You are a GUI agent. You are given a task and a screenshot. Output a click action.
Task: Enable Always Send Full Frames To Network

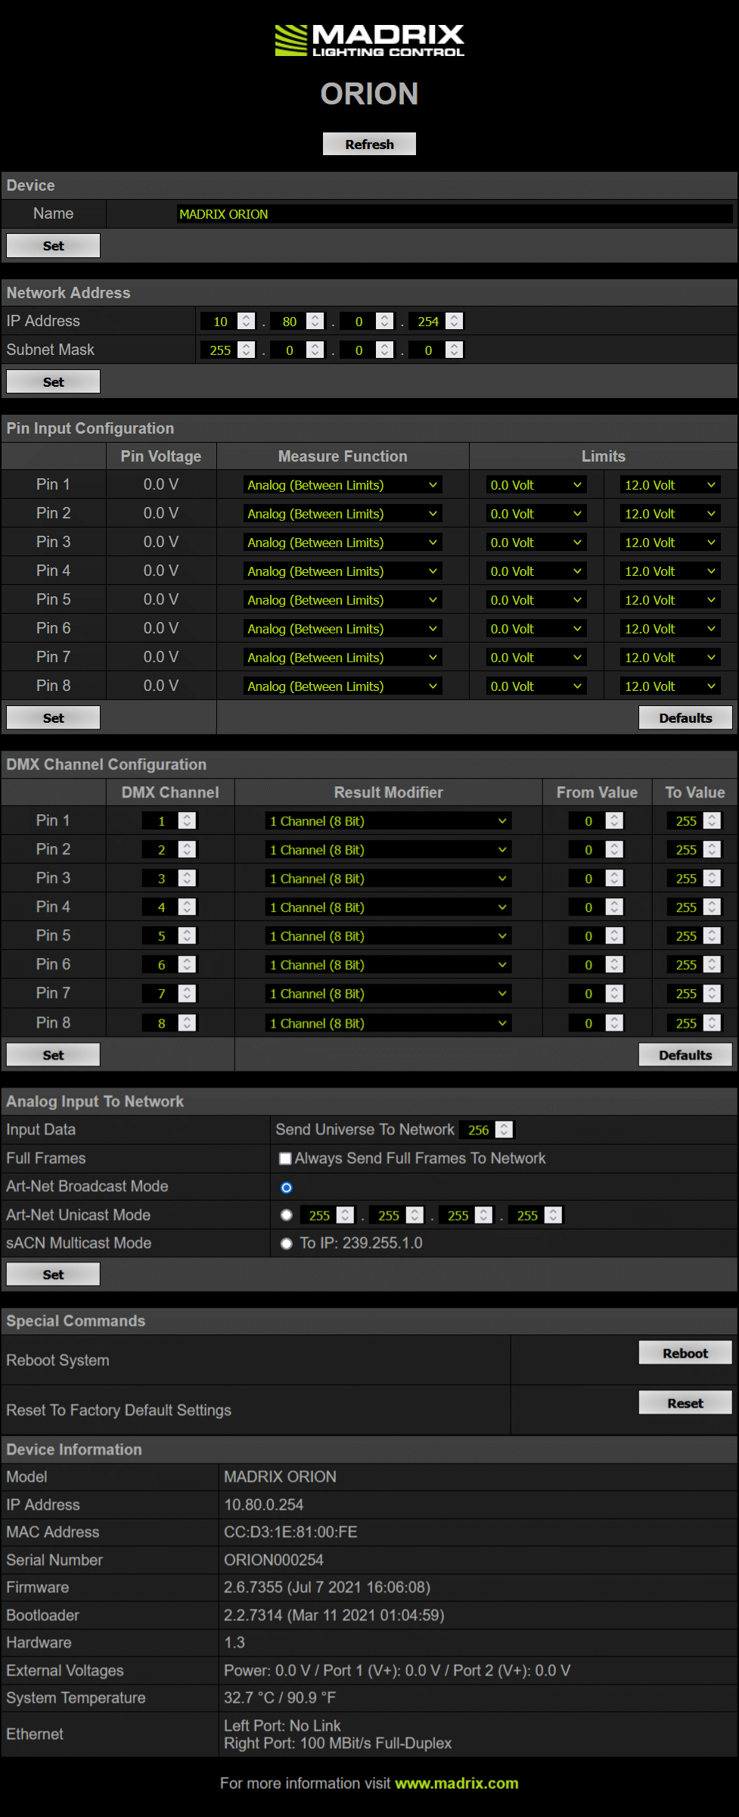[x=285, y=1159]
